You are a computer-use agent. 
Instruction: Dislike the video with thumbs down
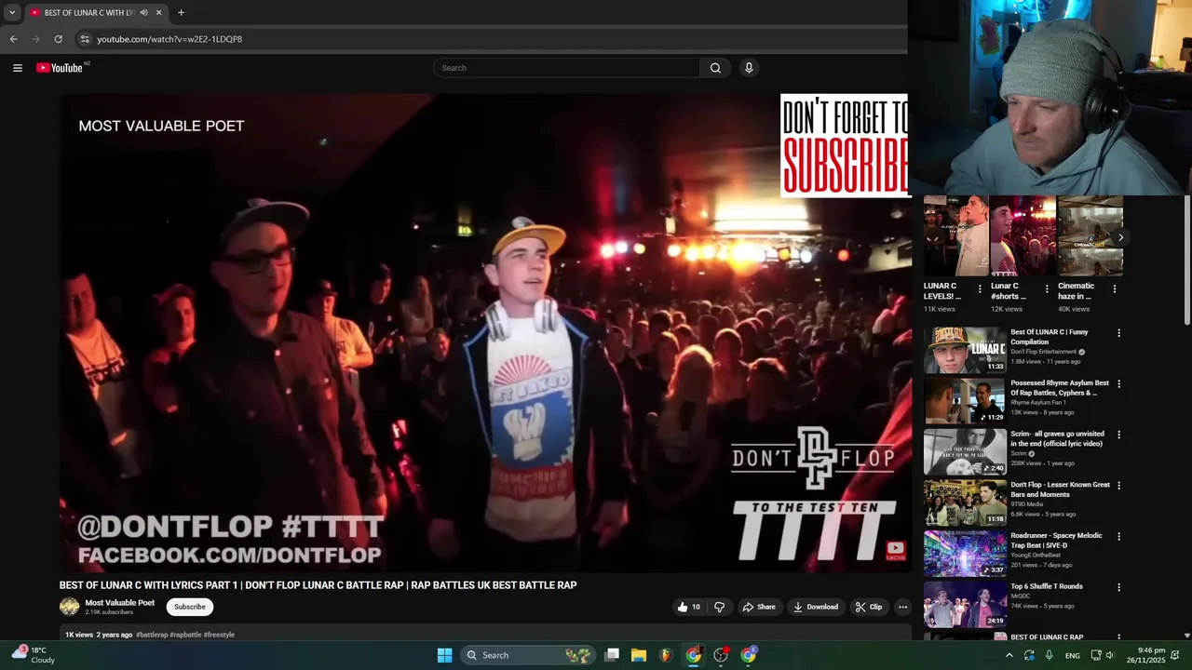719,607
